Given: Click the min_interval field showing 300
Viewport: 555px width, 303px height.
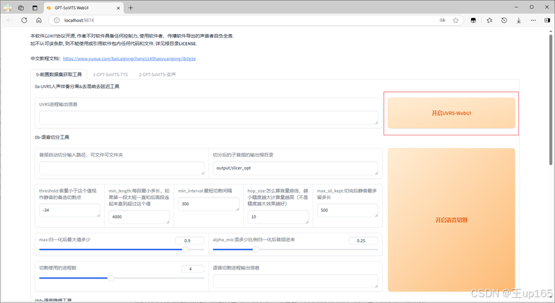Looking at the screenshot, I should [209, 204].
